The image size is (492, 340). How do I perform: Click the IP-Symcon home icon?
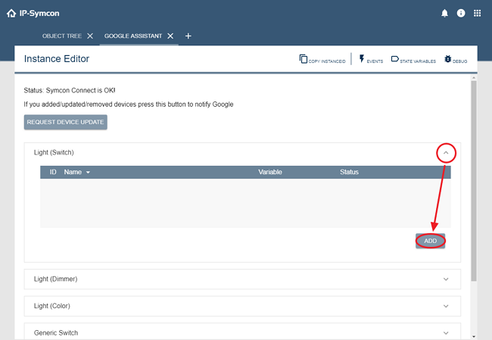coord(11,13)
